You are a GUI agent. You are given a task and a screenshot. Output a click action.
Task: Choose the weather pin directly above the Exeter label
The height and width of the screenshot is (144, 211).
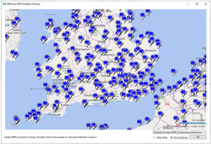pyautogui.click(x=67, y=97)
